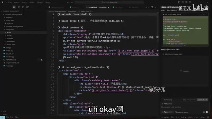The image size is (212, 119).
Task: Accept the init_db.py change with checkmark
Action: point(204,14)
